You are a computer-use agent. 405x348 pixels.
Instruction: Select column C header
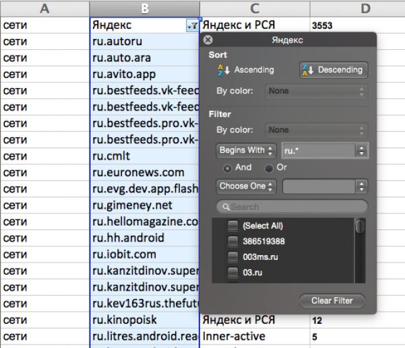(x=255, y=9)
